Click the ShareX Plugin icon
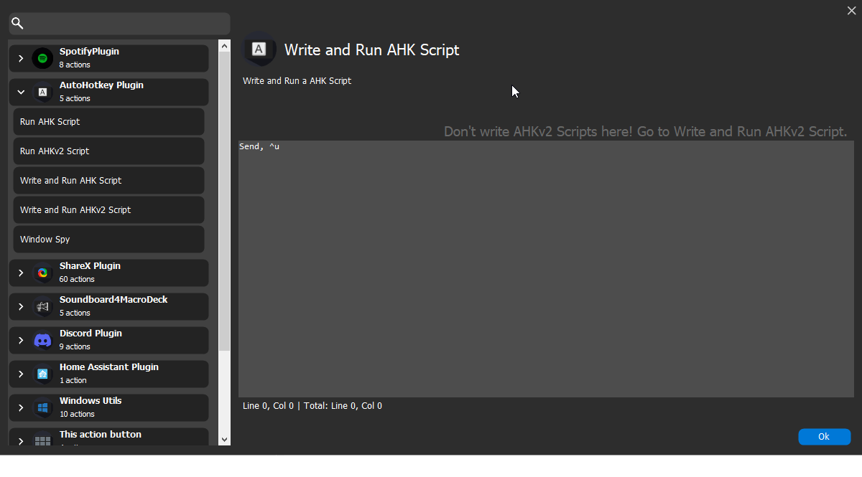This screenshot has height=477, width=862. click(x=43, y=273)
